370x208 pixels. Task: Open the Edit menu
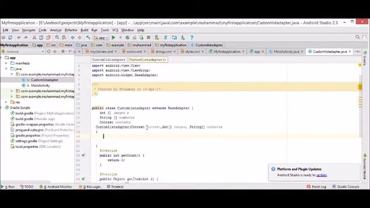tap(5, 30)
